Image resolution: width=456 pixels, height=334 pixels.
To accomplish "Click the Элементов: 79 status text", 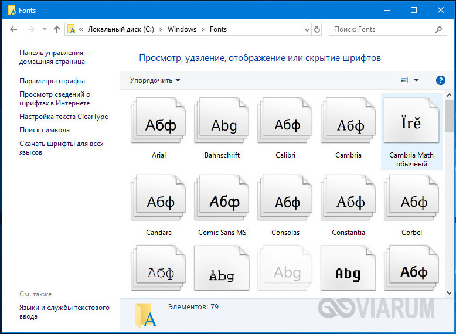I will coord(193,306).
